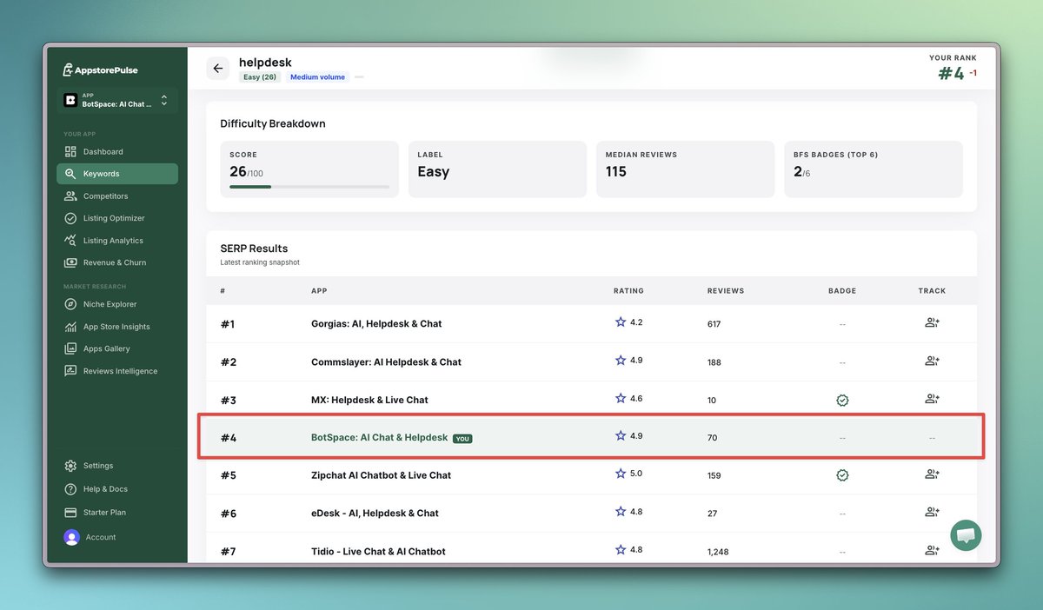
Task: Select eDesk - AI, Helpdesk & Chat name
Action: [375, 514]
